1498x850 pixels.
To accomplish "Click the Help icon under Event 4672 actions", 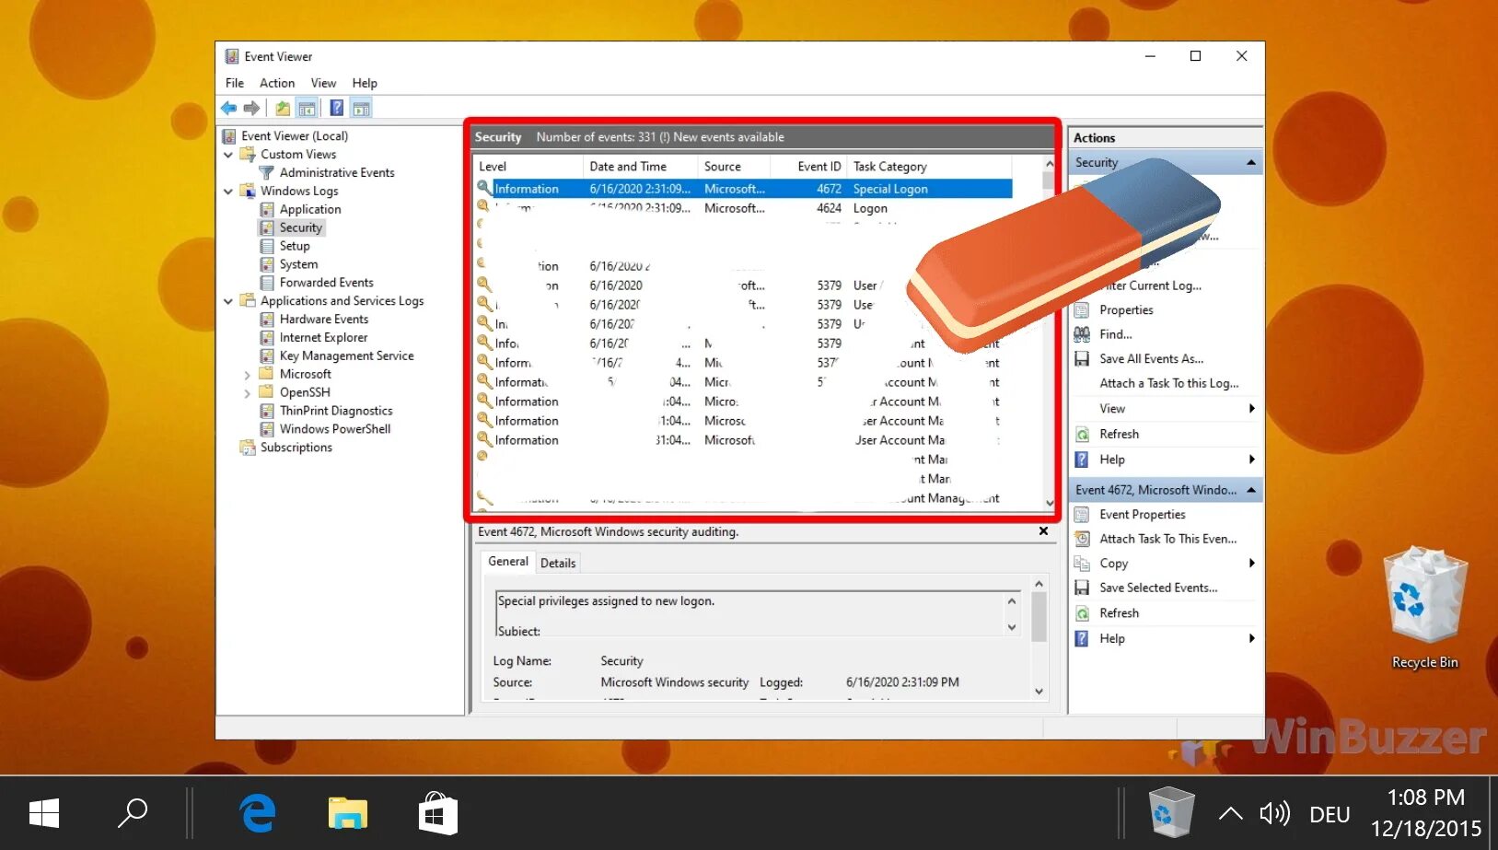I will (1083, 638).
